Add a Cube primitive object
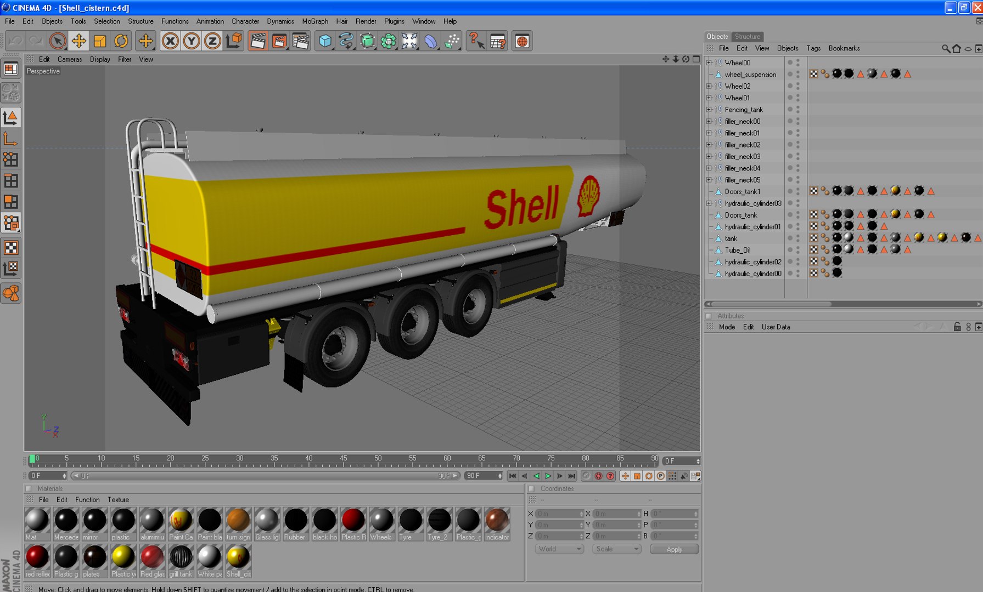Viewport: 983px width, 592px height. [x=325, y=41]
